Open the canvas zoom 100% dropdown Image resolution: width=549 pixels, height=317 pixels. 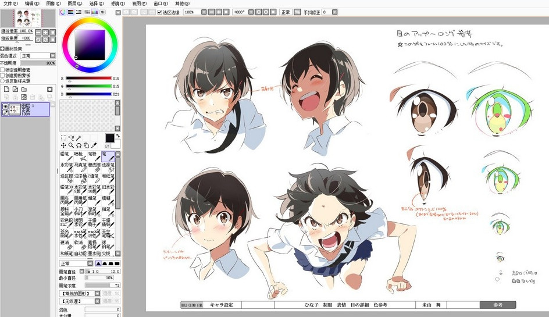coord(204,12)
